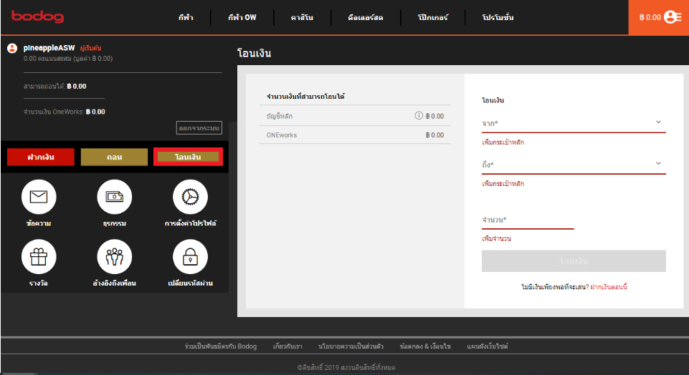Click the โอนเงิน transfer button in sidebar
689x375 pixels.
point(188,157)
